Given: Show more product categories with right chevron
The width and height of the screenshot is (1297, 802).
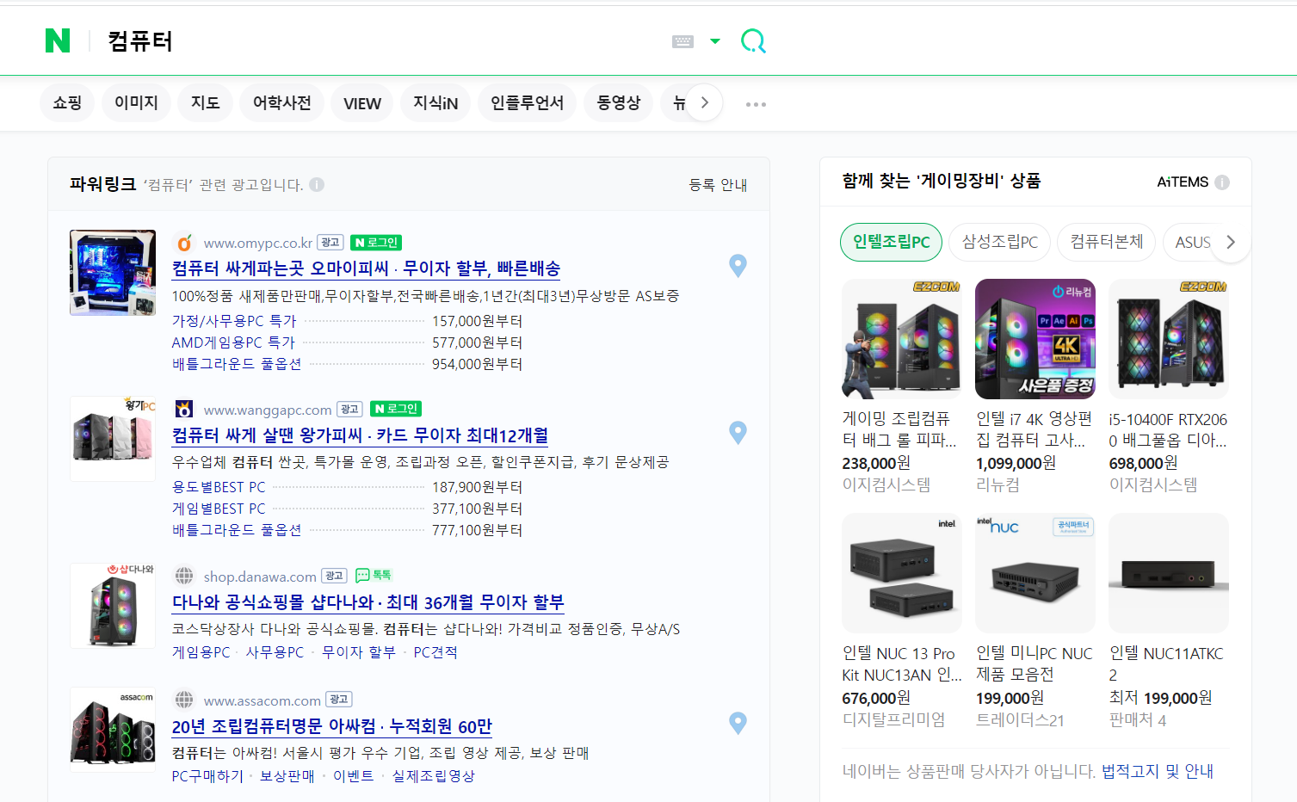Looking at the screenshot, I should coord(1231,242).
